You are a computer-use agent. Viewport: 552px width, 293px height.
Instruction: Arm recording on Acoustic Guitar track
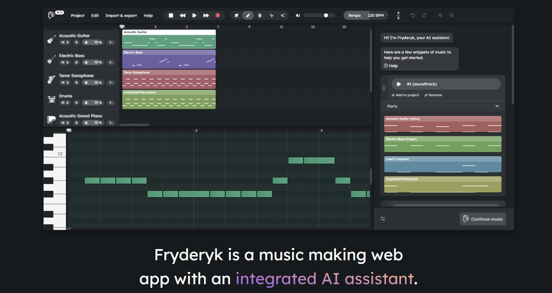(x=76, y=42)
